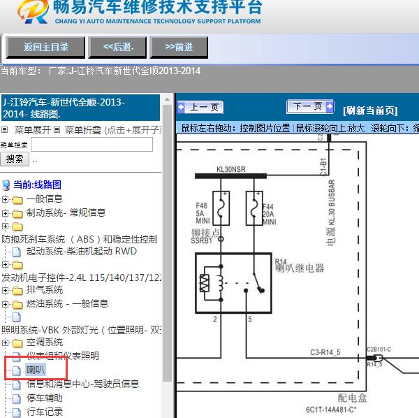Click the 菜单折叠 icon
419x418 pixels.
click(x=57, y=130)
